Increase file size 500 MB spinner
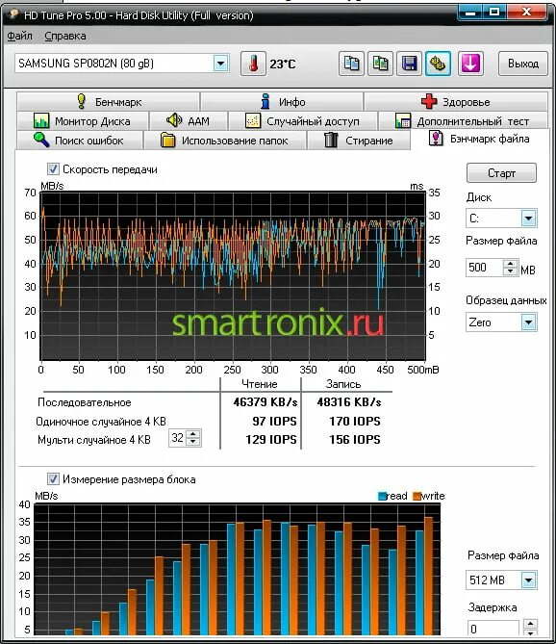The image size is (556, 644). point(510,264)
